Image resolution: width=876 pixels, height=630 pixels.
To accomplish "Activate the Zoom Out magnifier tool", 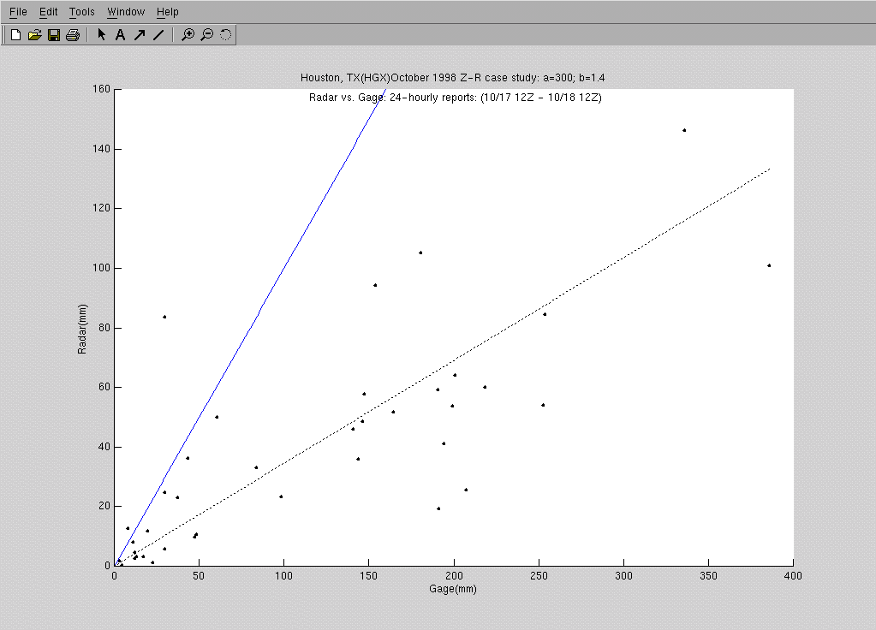I will pos(206,34).
